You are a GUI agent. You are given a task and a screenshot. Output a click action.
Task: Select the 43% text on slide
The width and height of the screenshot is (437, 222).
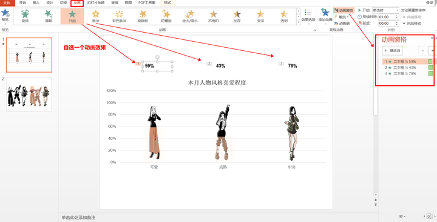[x=220, y=66]
